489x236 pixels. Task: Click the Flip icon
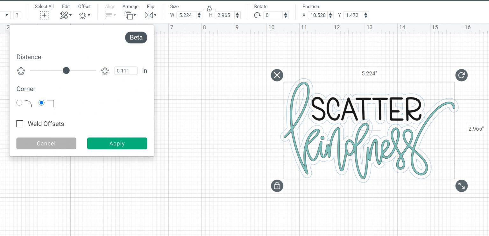(149, 15)
